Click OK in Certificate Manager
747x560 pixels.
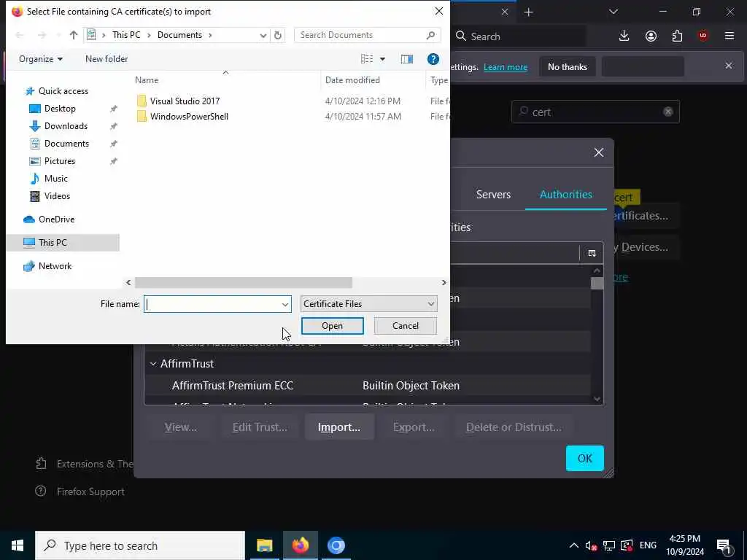click(584, 458)
